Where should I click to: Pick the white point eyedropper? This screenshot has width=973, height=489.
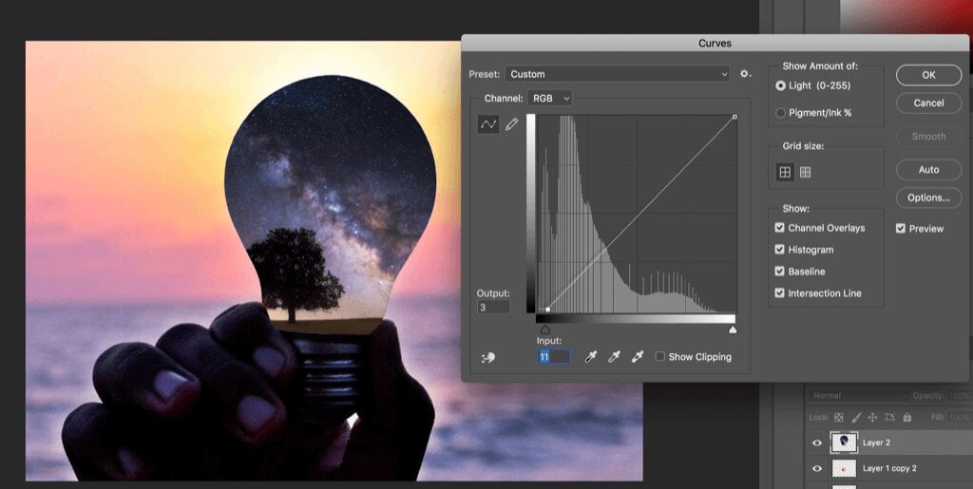[638, 356]
